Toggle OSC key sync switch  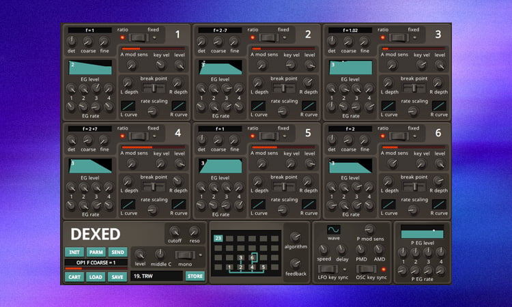(x=363, y=268)
